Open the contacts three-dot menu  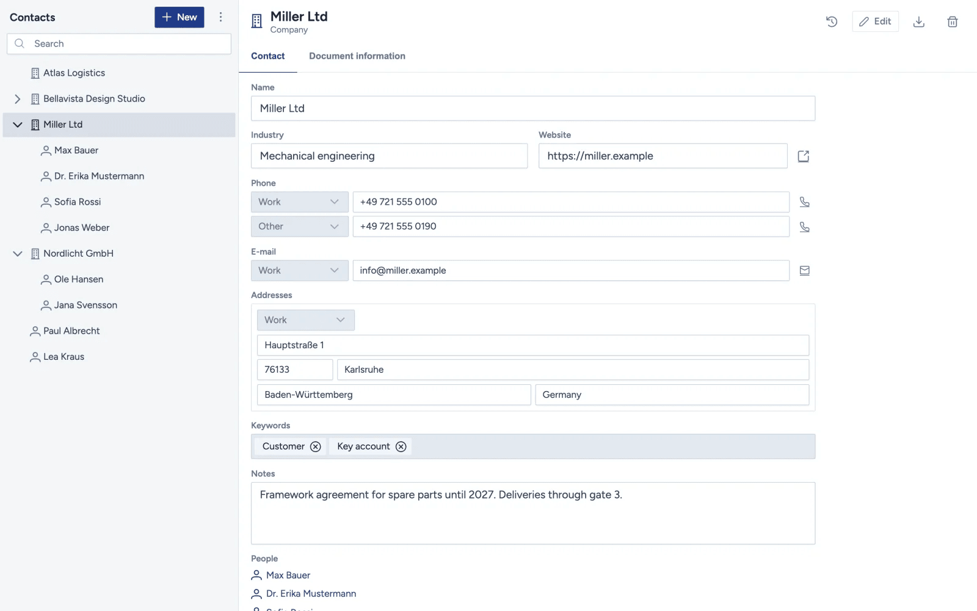tap(220, 17)
